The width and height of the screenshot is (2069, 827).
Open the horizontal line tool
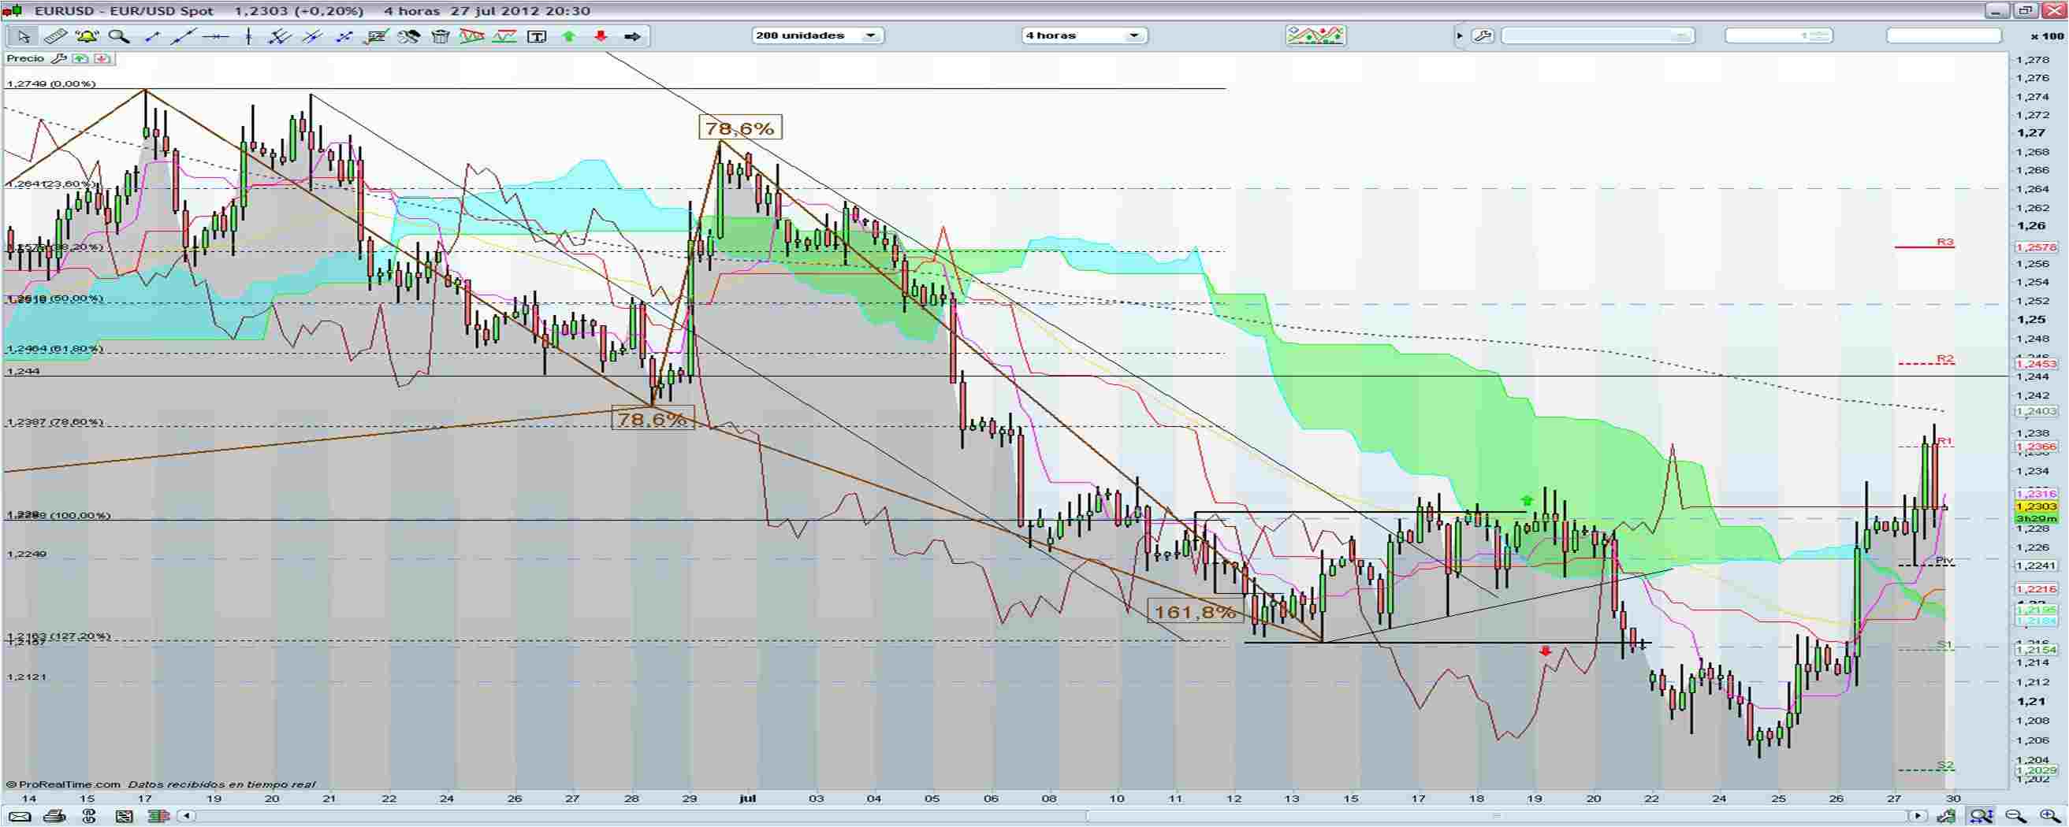tap(215, 36)
